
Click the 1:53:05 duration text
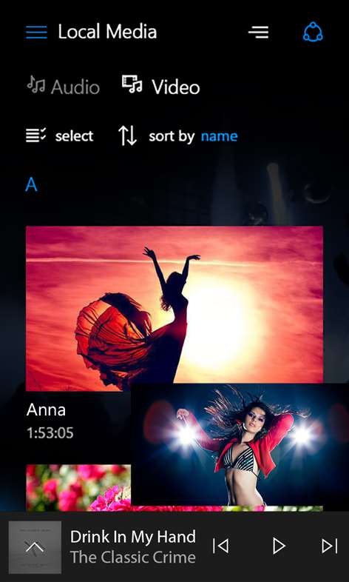(x=50, y=432)
